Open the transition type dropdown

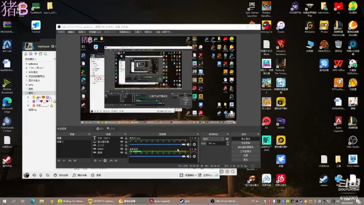[213, 139]
